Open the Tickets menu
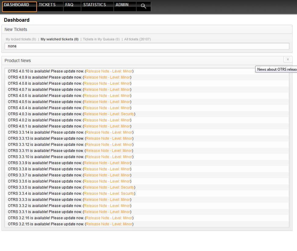This screenshot has width=297, height=251. point(50,7)
